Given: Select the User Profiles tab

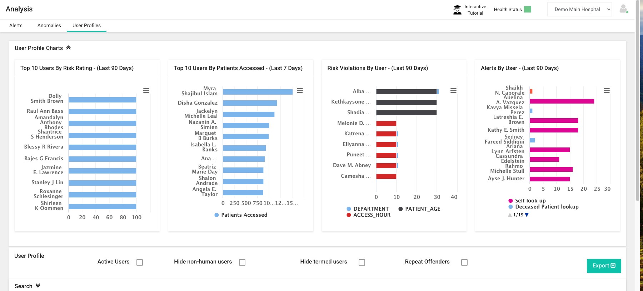Looking at the screenshot, I should point(86,25).
